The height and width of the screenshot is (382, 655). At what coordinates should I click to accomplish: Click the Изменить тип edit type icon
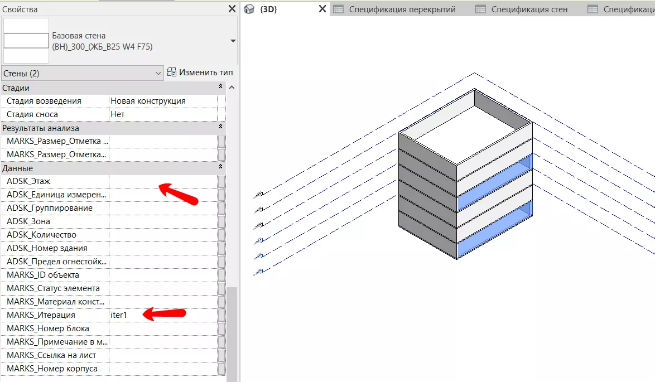[x=172, y=72]
